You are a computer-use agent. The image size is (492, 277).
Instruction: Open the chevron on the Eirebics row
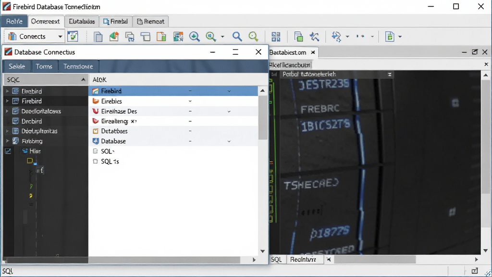tap(190, 101)
